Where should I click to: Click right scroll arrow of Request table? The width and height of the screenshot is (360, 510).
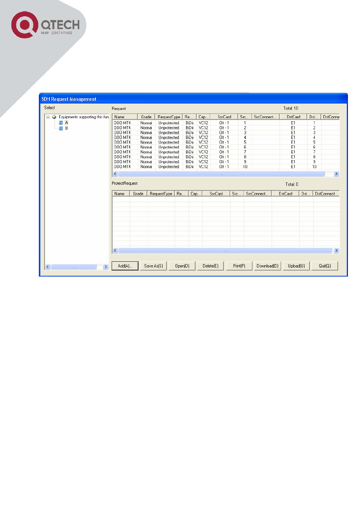(337, 174)
